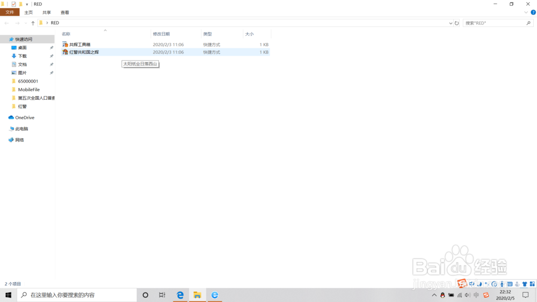Expand the ribbon with the chevron
537x302 pixels.
[526, 12]
